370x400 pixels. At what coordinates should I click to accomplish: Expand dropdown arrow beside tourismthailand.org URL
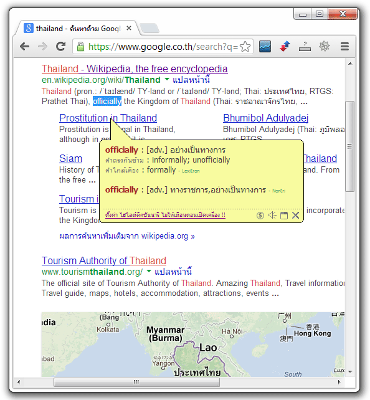tap(149, 271)
